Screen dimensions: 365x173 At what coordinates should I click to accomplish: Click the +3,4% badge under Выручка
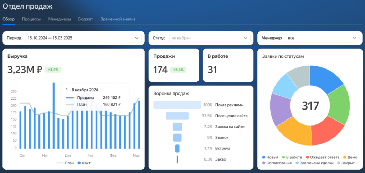(53, 70)
